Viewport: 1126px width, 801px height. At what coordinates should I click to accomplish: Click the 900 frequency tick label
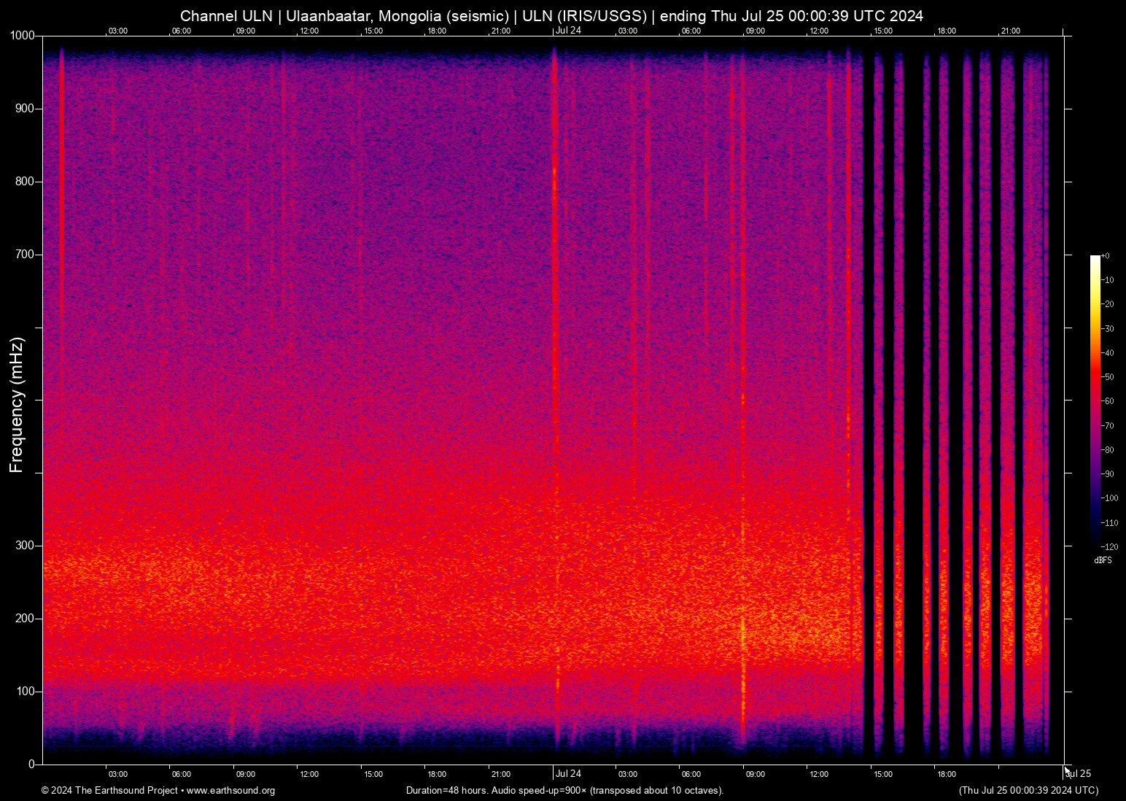tap(24, 108)
